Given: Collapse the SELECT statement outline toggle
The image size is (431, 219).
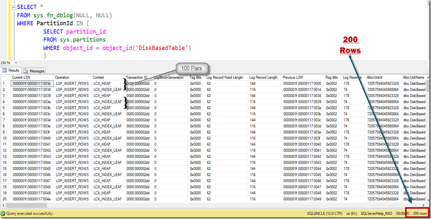Looking at the screenshot, I should (13, 7).
